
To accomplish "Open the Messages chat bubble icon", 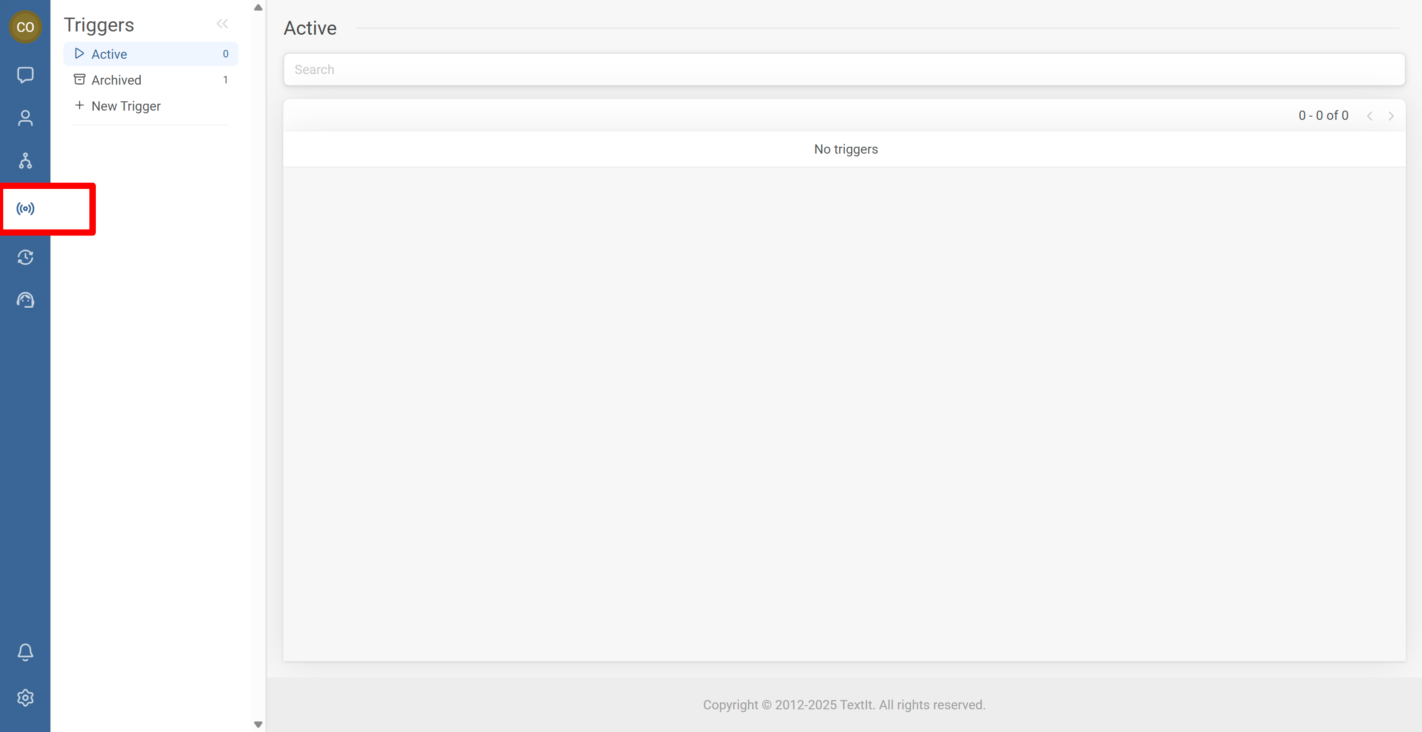I will pos(25,74).
